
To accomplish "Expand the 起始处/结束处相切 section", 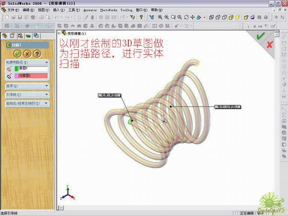I will (x=26, y=103).
